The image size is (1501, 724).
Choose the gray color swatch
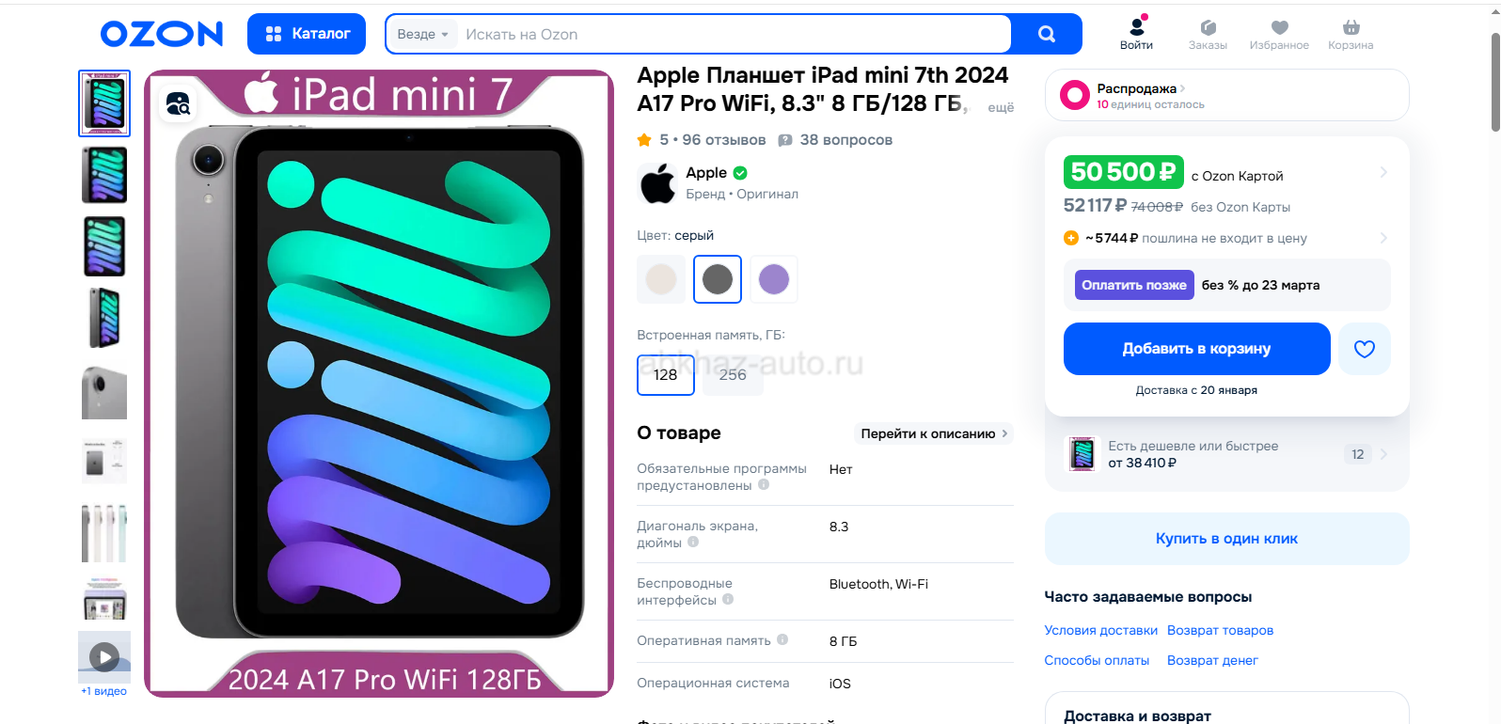tap(718, 279)
